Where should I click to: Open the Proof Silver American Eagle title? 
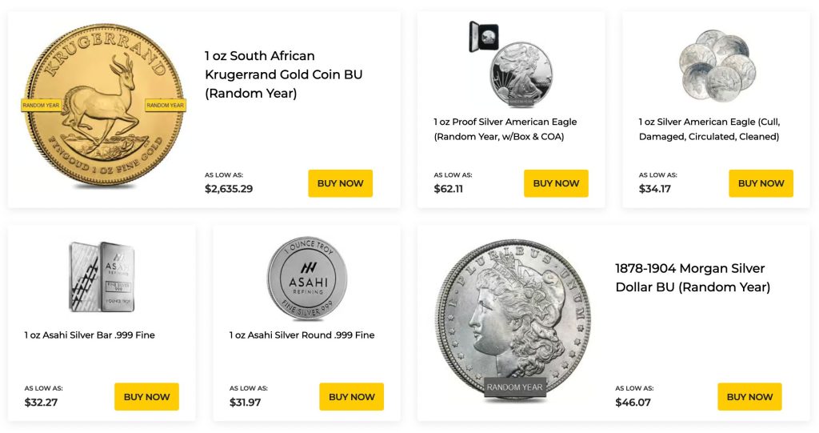coord(505,129)
